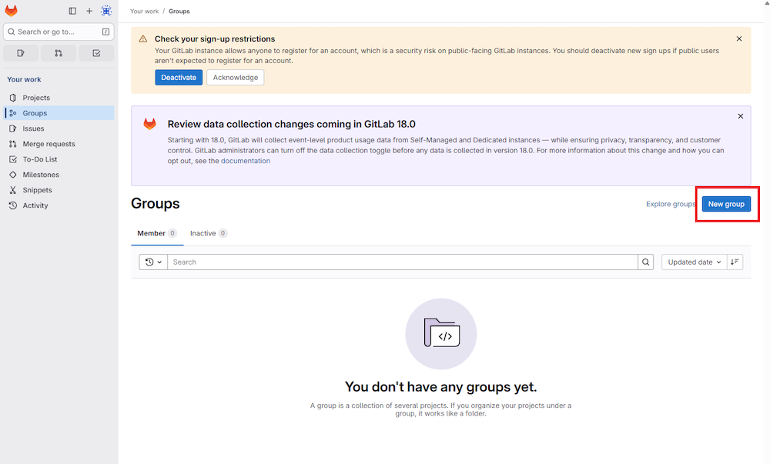Click the magnifier search submit icon
Viewport: 770px width, 464px height.
646,262
